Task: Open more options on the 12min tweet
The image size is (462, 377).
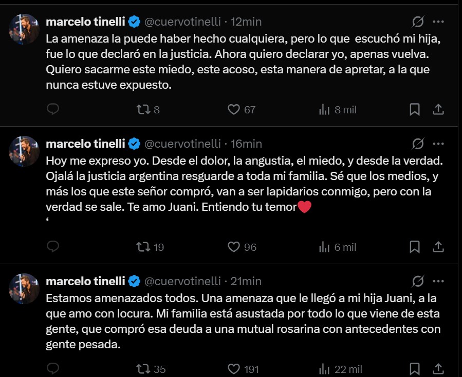Action: pos(438,22)
